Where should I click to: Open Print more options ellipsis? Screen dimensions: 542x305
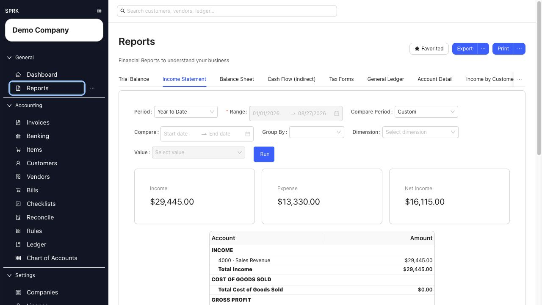tap(520, 49)
